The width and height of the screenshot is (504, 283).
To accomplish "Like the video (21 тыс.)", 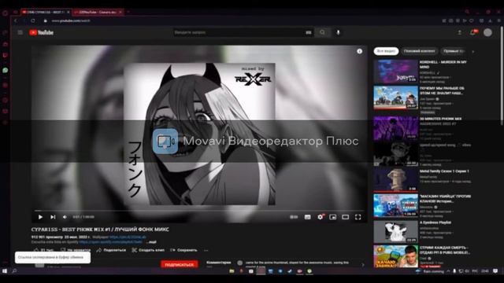I will point(44,250).
